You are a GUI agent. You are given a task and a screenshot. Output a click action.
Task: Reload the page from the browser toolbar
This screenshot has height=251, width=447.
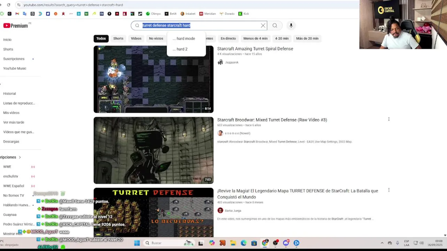8,5
